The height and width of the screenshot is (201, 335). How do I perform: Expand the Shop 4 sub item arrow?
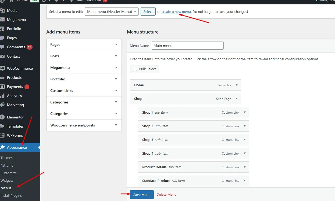click(x=245, y=153)
